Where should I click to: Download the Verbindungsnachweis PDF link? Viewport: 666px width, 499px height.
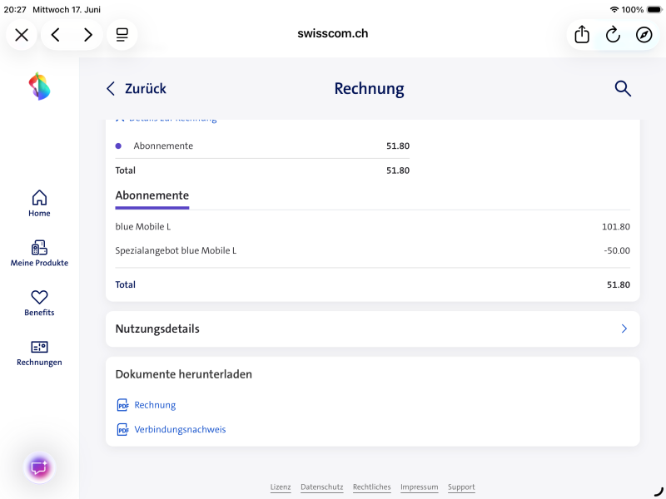coord(180,429)
